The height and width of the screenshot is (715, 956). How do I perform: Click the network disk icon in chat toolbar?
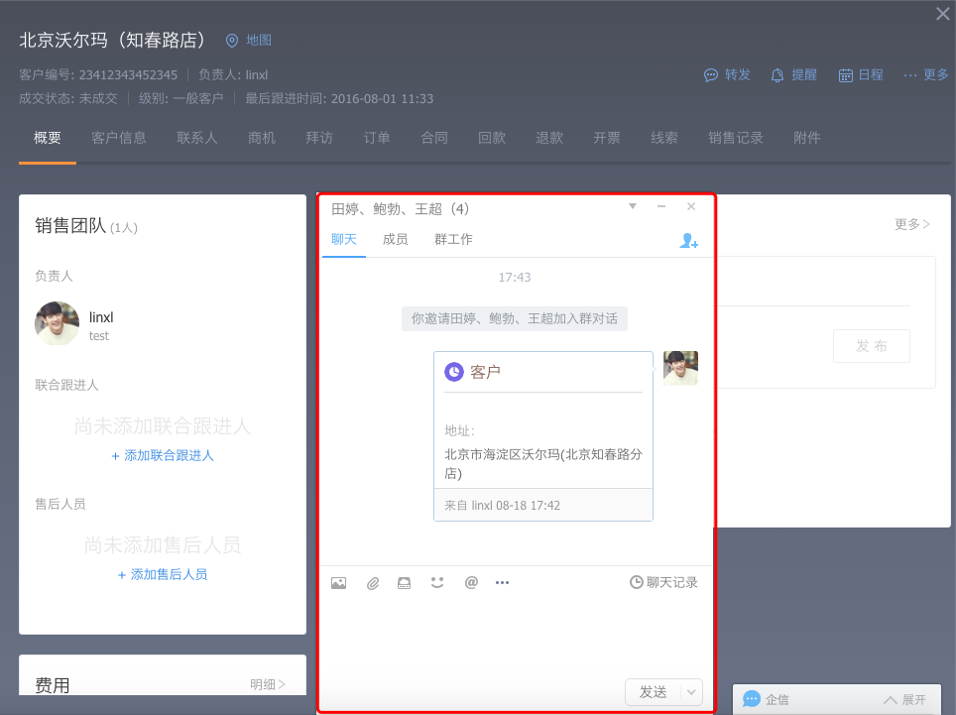[x=404, y=583]
